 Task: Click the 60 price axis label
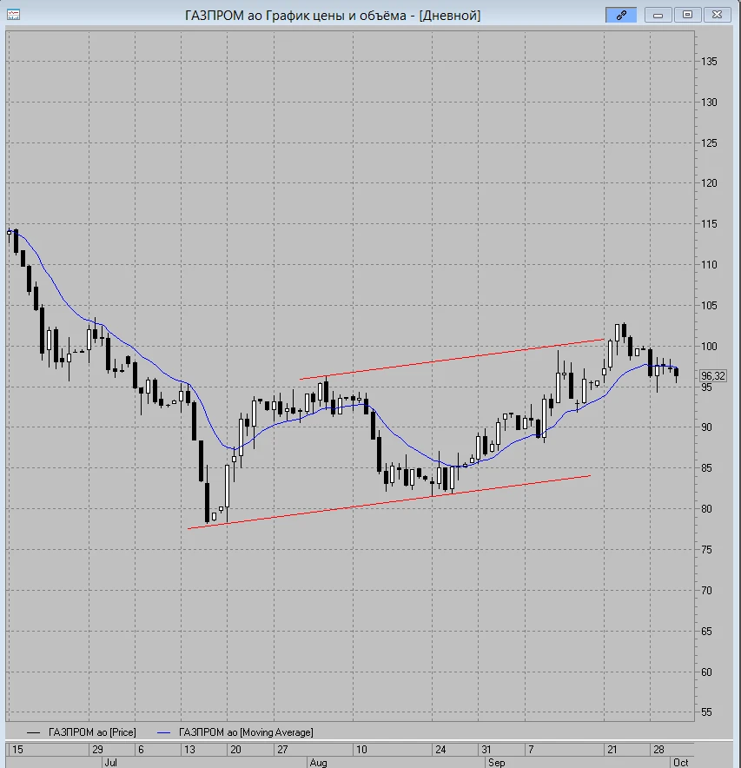(x=706, y=672)
